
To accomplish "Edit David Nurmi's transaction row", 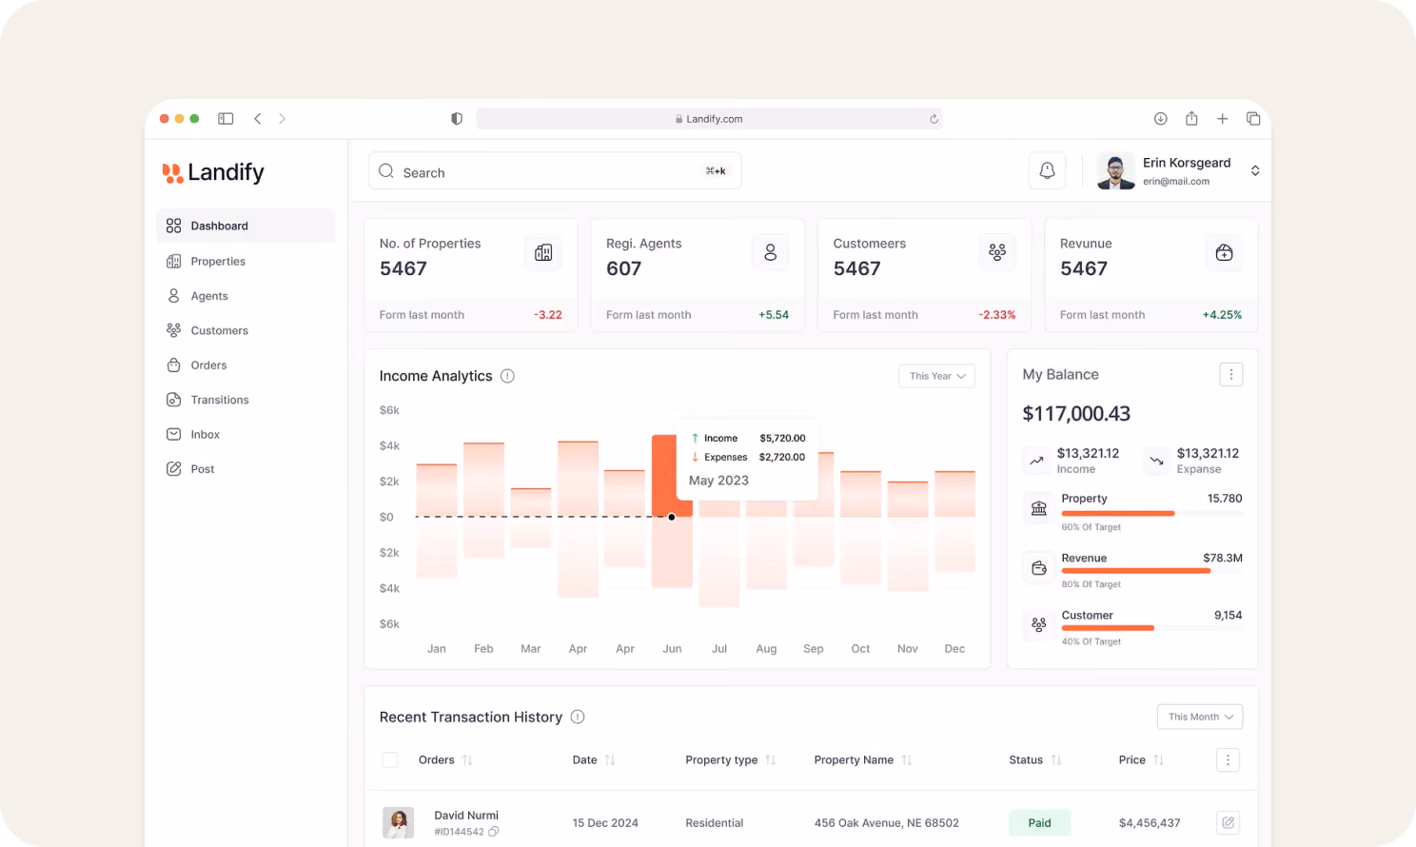I will pyautogui.click(x=1228, y=822).
